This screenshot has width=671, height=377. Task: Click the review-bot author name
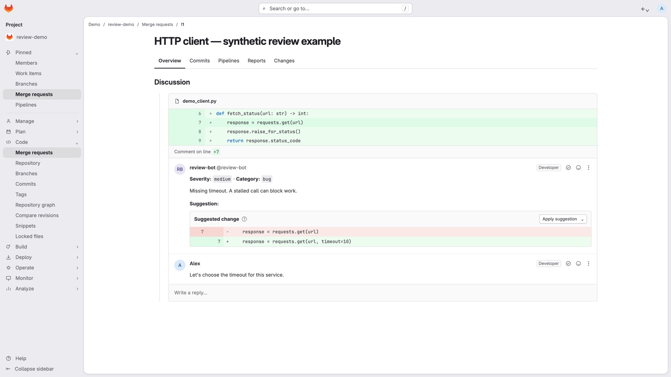202,168
